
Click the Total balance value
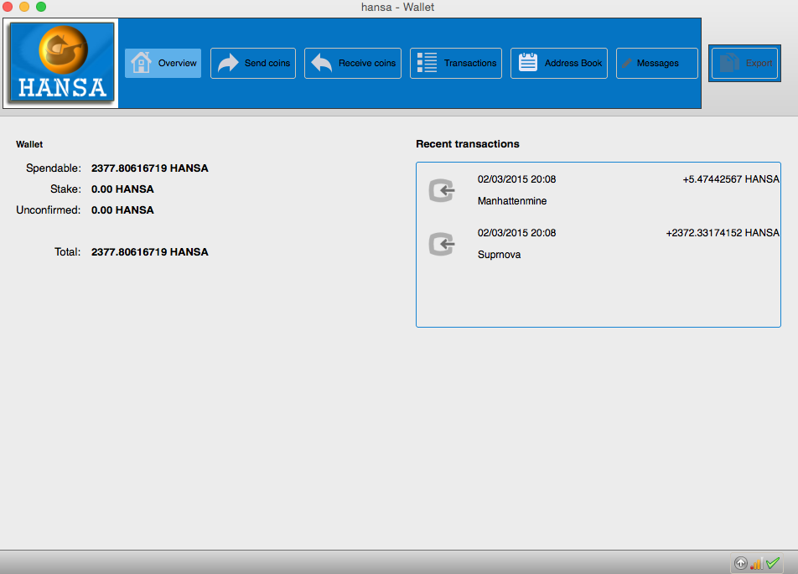[149, 252]
